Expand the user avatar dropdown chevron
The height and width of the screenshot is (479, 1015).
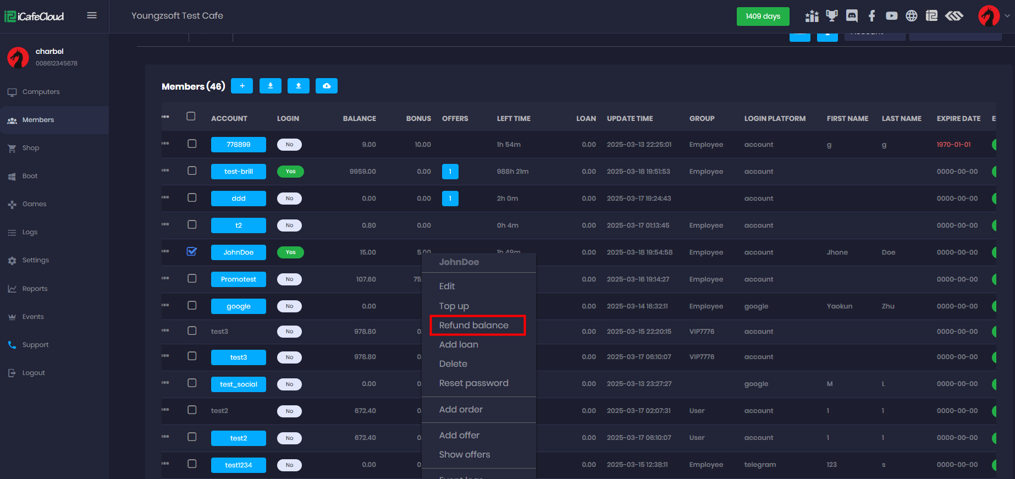tap(1007, 16)
